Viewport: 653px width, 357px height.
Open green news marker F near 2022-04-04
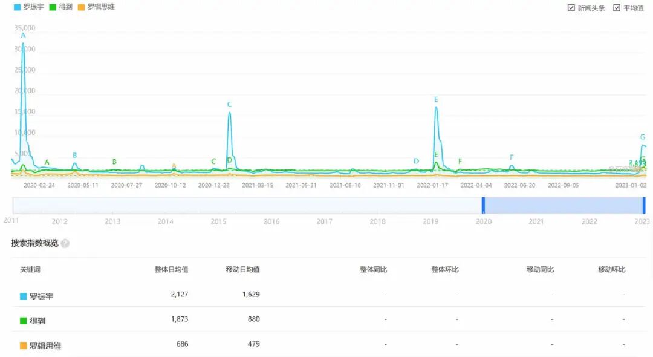click(x=460, y=161)
